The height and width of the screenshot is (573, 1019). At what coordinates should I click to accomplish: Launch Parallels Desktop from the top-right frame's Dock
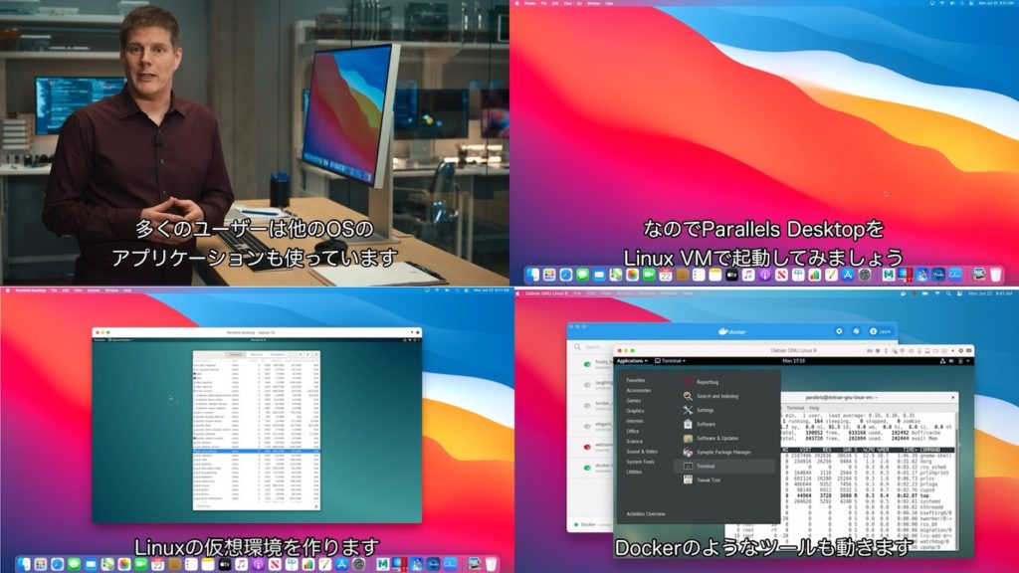tap(905, 275)
